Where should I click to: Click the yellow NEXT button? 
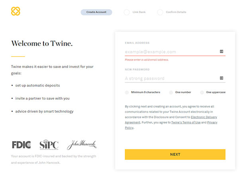tap(175, 154)
